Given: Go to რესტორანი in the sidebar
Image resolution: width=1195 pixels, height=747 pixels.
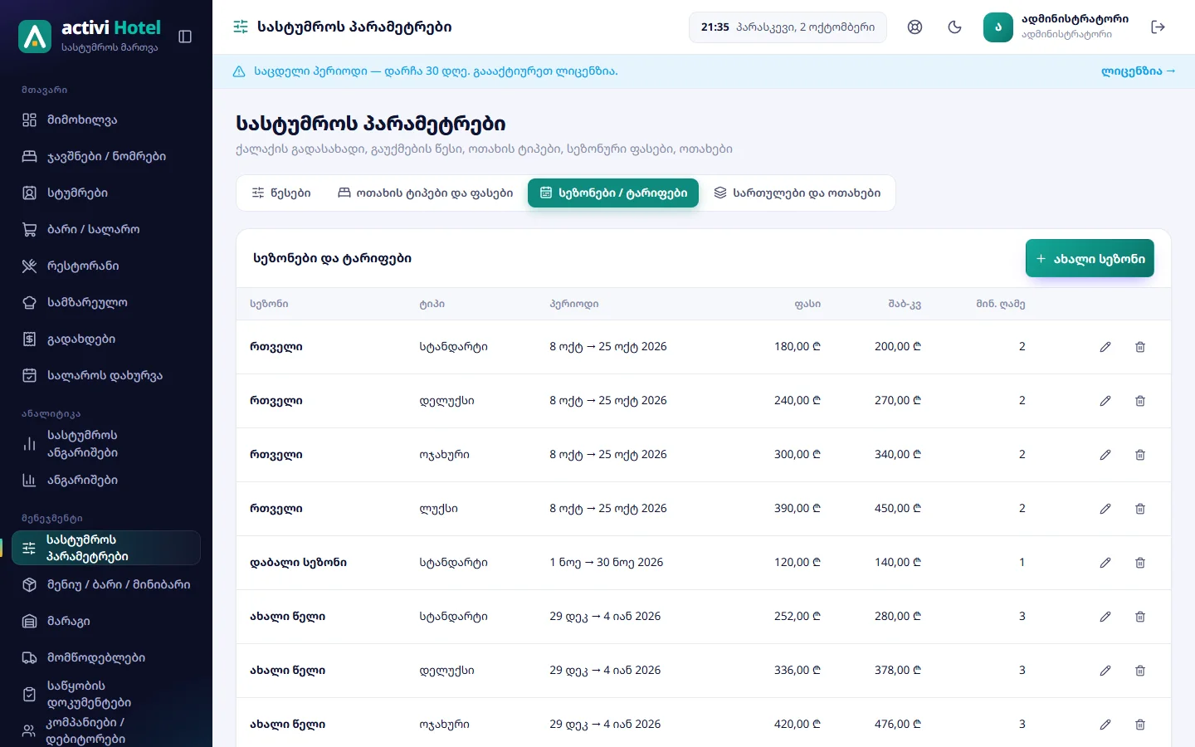Looking at the screenshot, I should (106, 266).
